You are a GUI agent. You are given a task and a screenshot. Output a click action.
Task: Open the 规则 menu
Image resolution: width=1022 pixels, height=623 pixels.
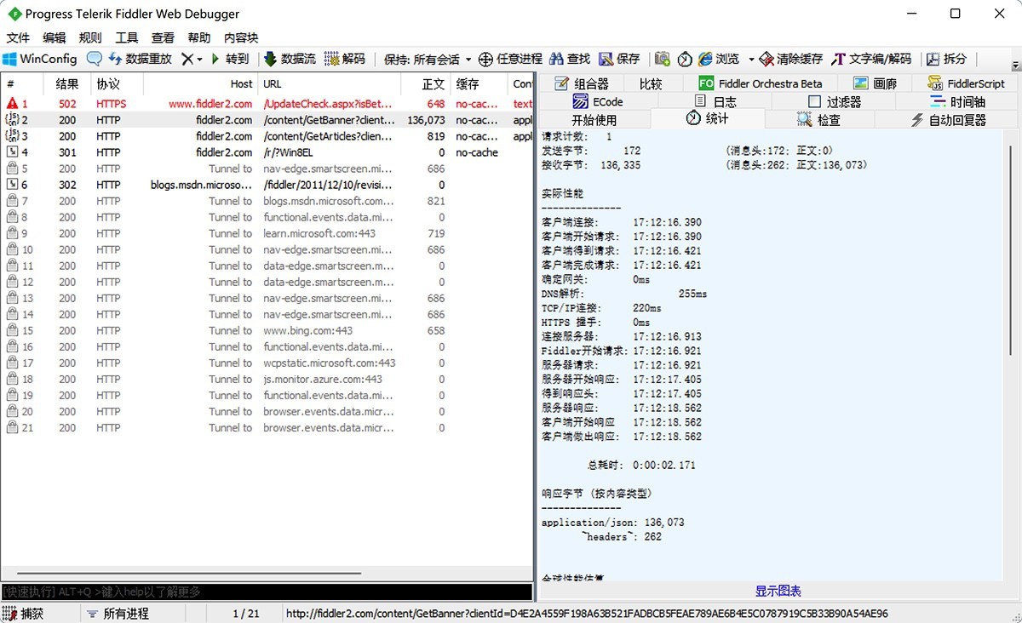(88, 37)
